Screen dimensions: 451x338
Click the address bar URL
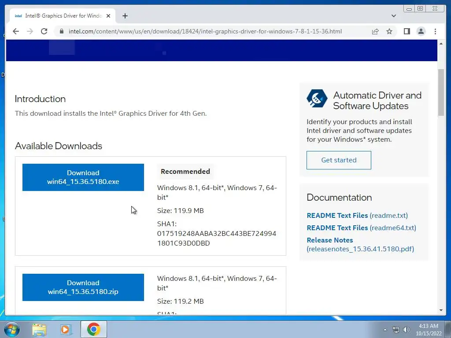pos(205,31)
